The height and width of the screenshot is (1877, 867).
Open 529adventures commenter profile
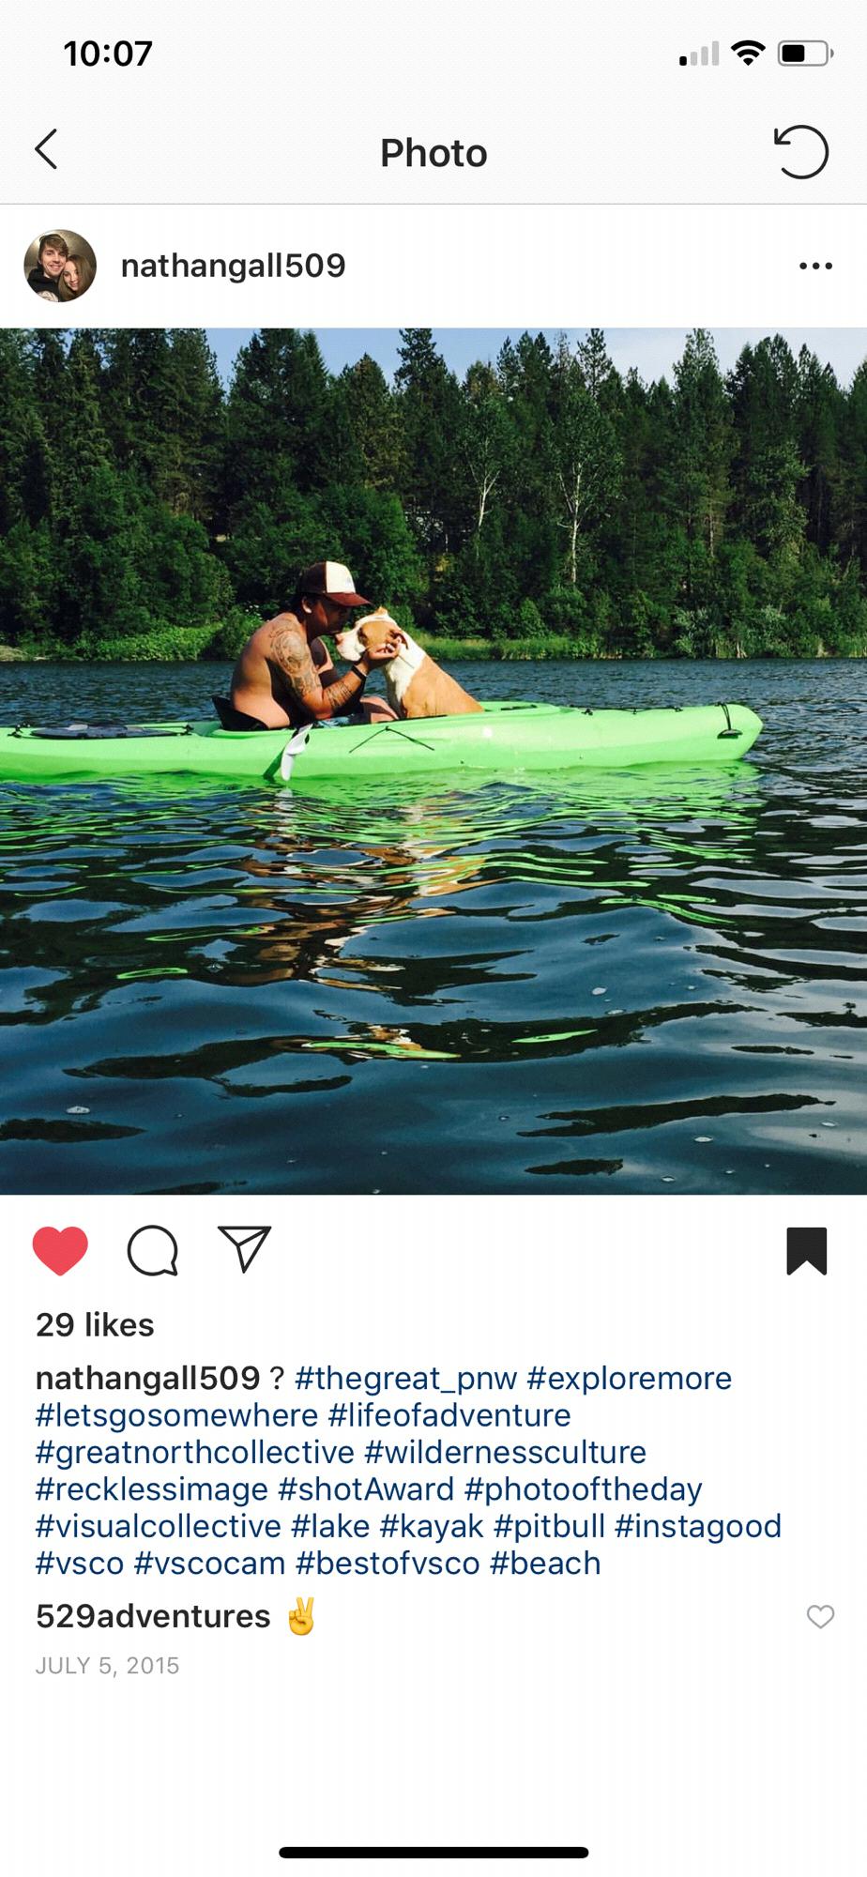[x=153, y=1616]
